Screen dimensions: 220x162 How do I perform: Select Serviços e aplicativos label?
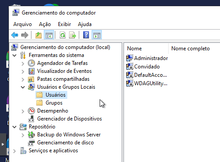[53, 151]
